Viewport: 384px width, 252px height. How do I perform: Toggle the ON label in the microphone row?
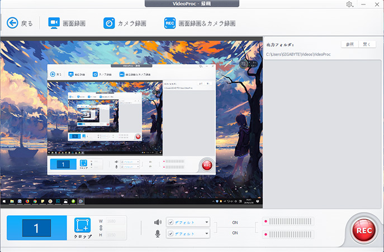tap(235, 232)
